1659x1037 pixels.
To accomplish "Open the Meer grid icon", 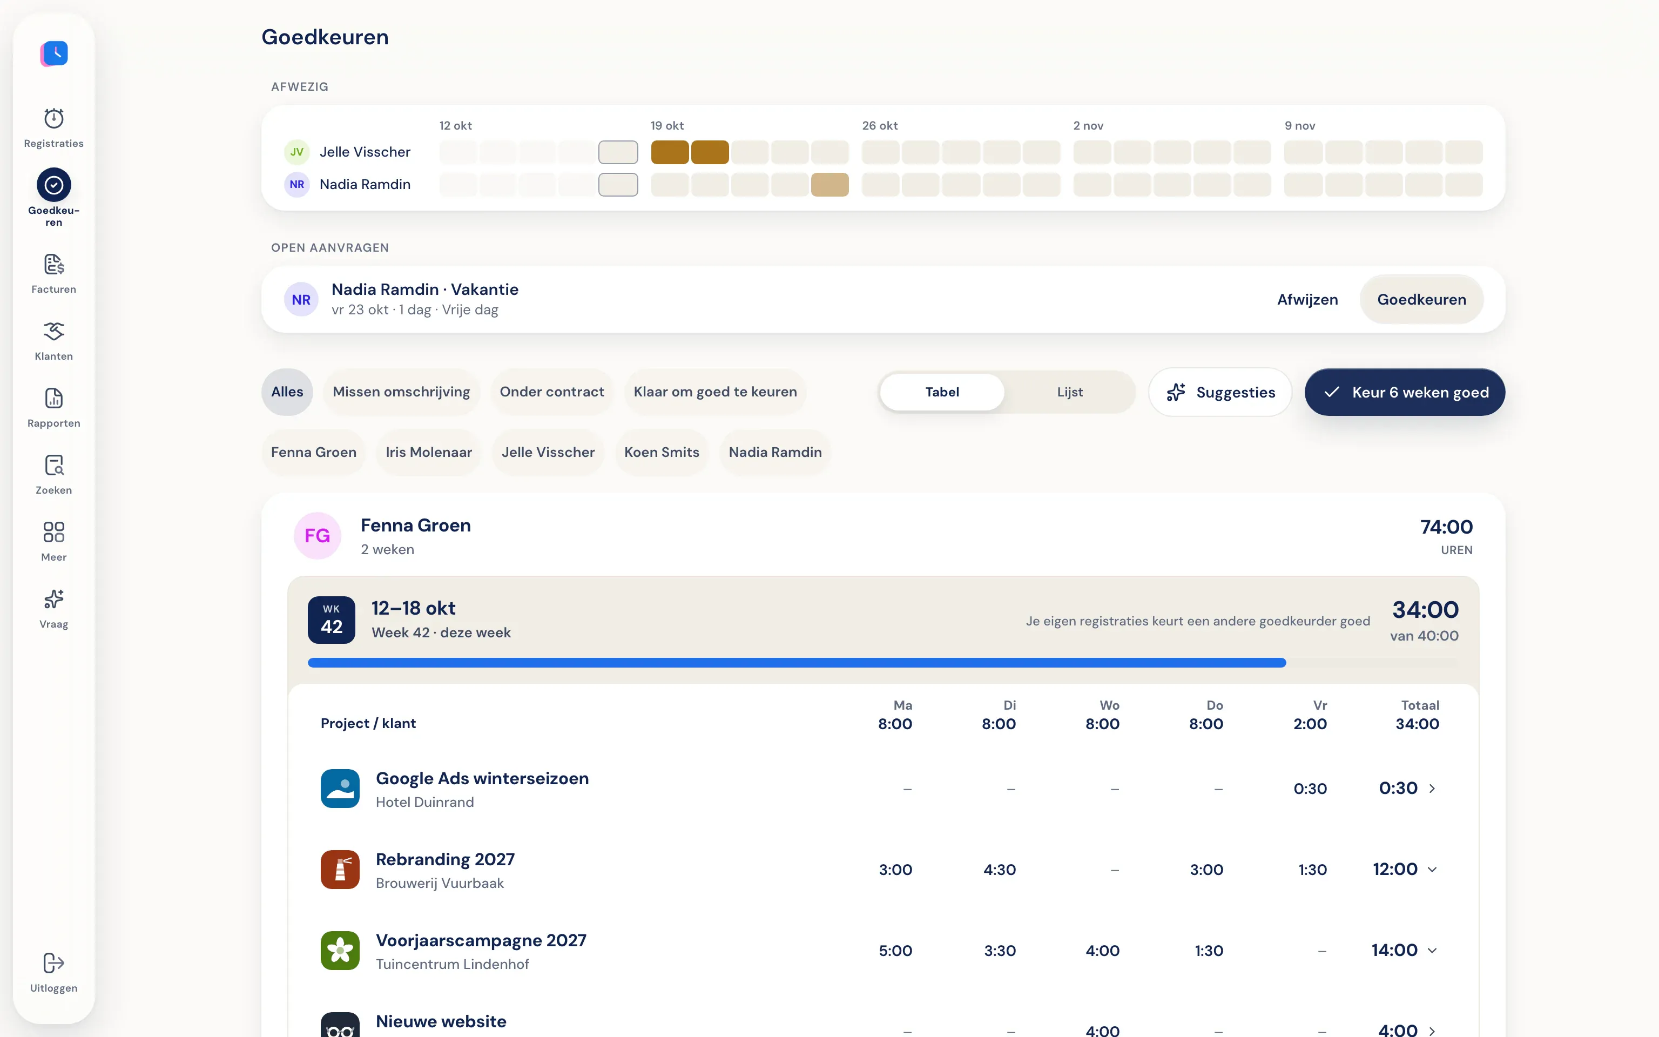I will click(53, 532).
